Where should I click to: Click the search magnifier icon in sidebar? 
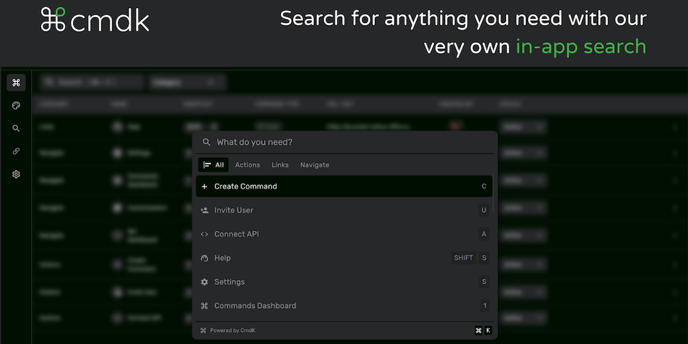coord(16,128)
